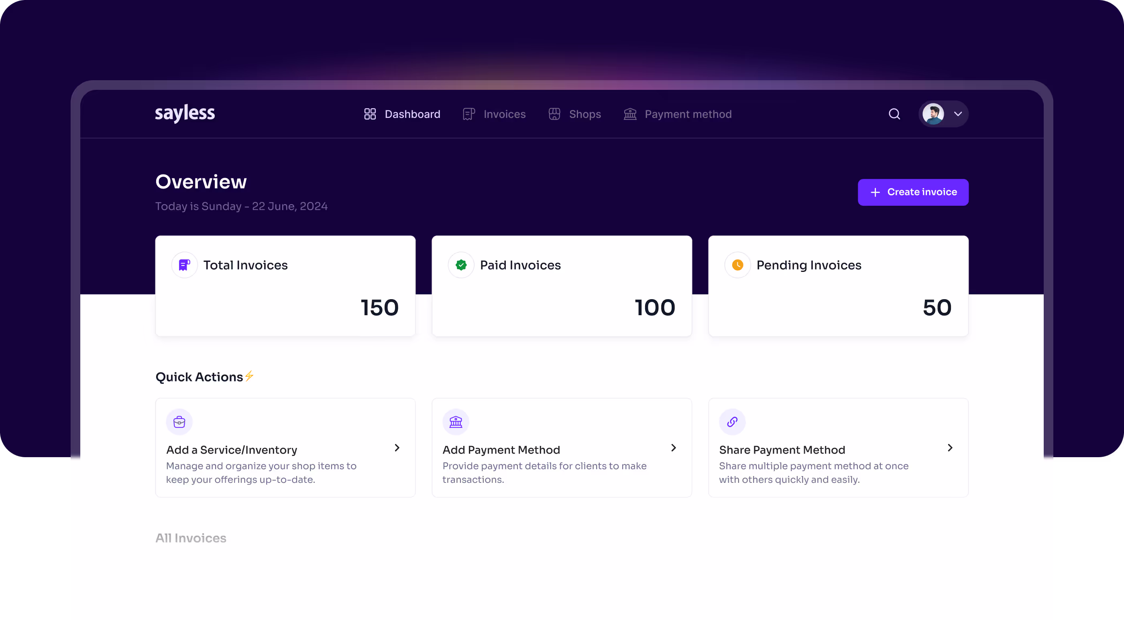
Task: Click the Quick Actions lightning bolt icon
Action: pos(249,376)
